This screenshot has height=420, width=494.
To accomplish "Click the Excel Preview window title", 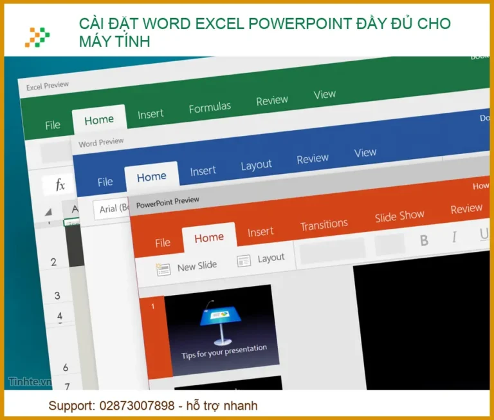I will [x=47, y=86].
